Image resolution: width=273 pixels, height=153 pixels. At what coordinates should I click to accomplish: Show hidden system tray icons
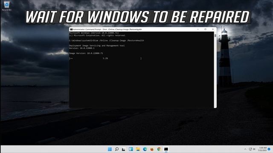(x=245, y=149)
